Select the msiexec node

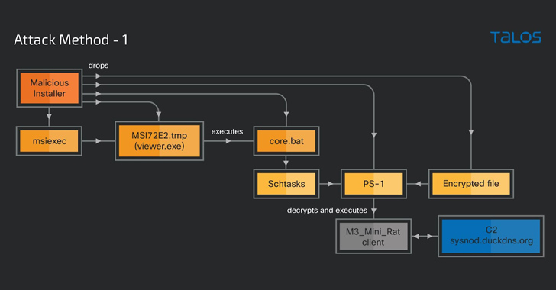tap(49, 141)
